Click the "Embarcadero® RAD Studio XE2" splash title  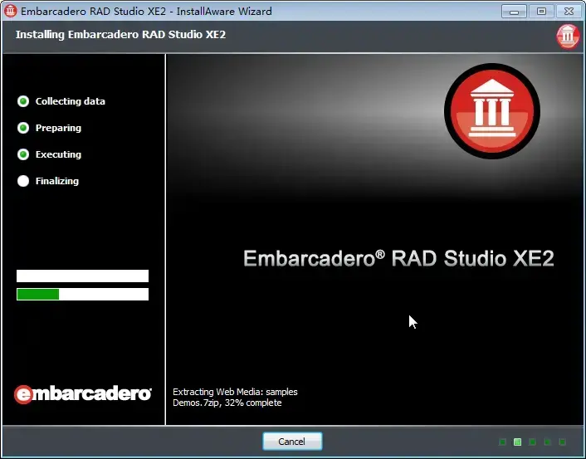[x=398, y=258]
